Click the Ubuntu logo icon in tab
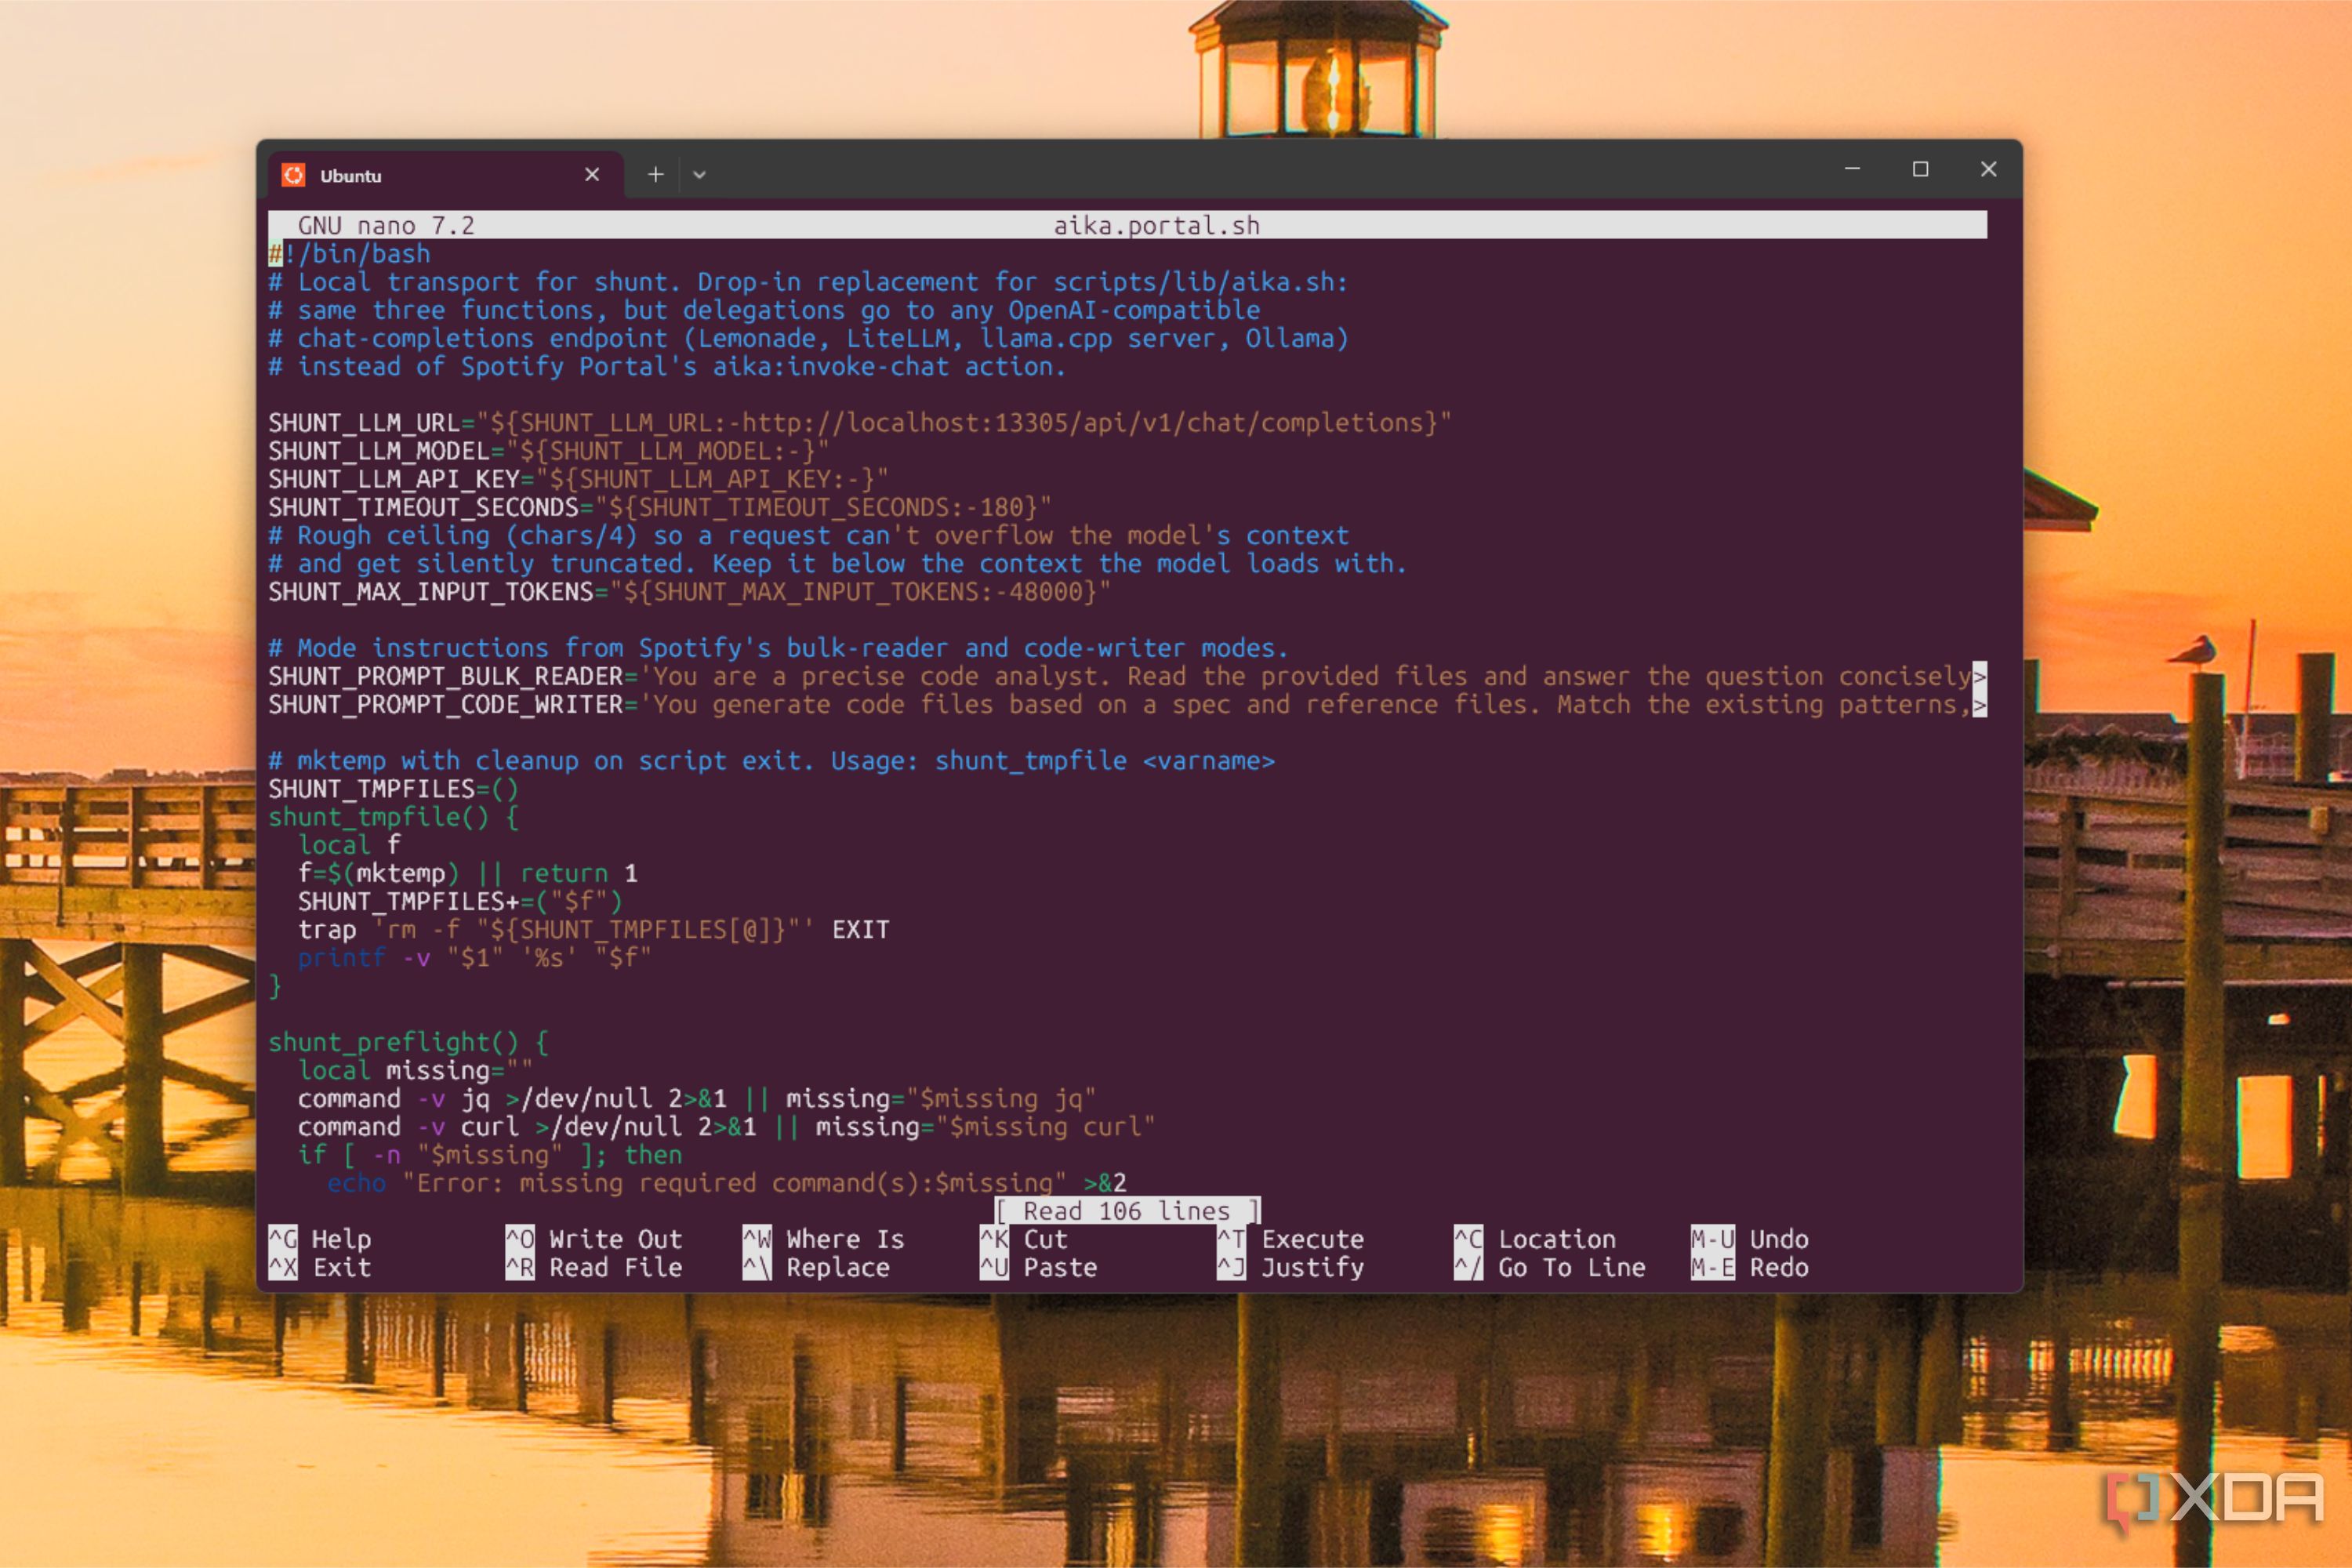This screenshot has height=1568, width=2352. [x=293, y=175]
